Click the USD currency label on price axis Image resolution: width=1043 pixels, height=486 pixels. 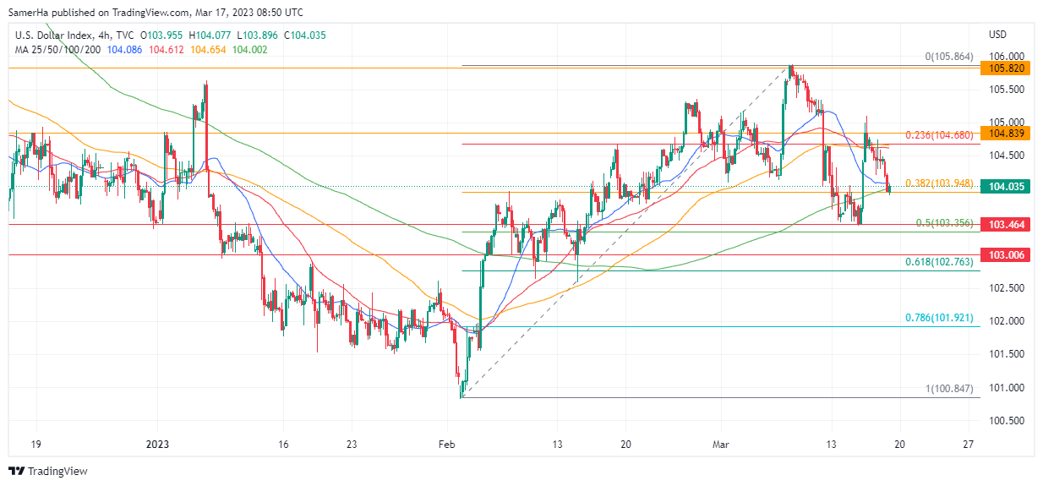(997, 35)
